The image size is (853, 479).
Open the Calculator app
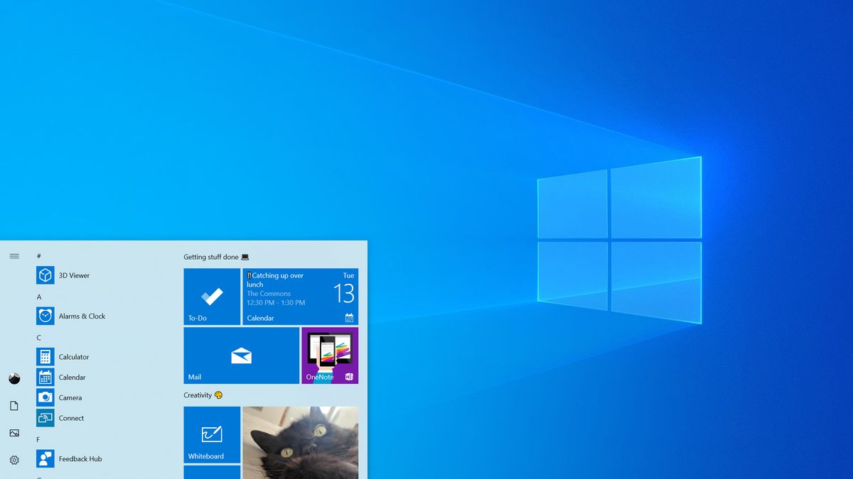click(68, 356)
